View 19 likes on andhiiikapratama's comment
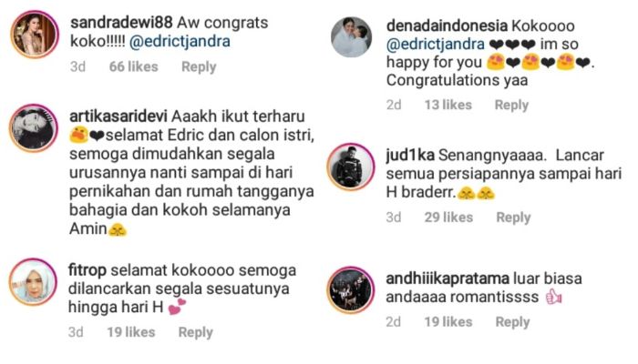The height and width of the screenshot is (364, 638). coord(448,322)
